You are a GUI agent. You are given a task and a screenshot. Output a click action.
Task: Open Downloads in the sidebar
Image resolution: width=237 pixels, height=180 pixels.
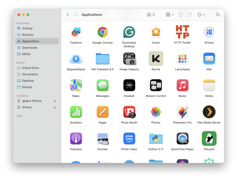coord(37,48)
